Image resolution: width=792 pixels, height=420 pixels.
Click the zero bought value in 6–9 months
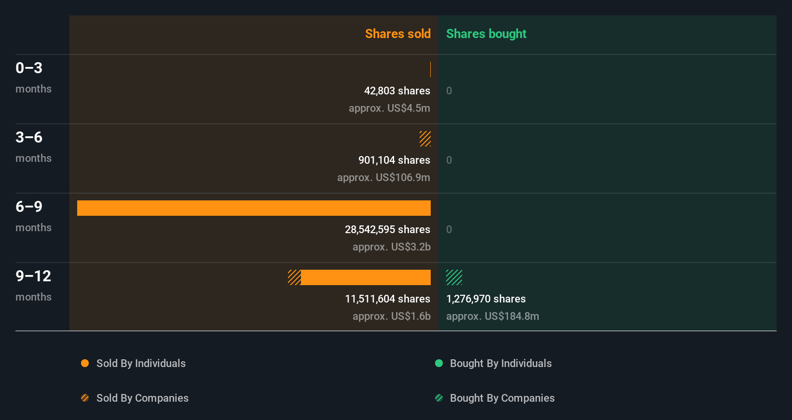(x=449, y=229)
